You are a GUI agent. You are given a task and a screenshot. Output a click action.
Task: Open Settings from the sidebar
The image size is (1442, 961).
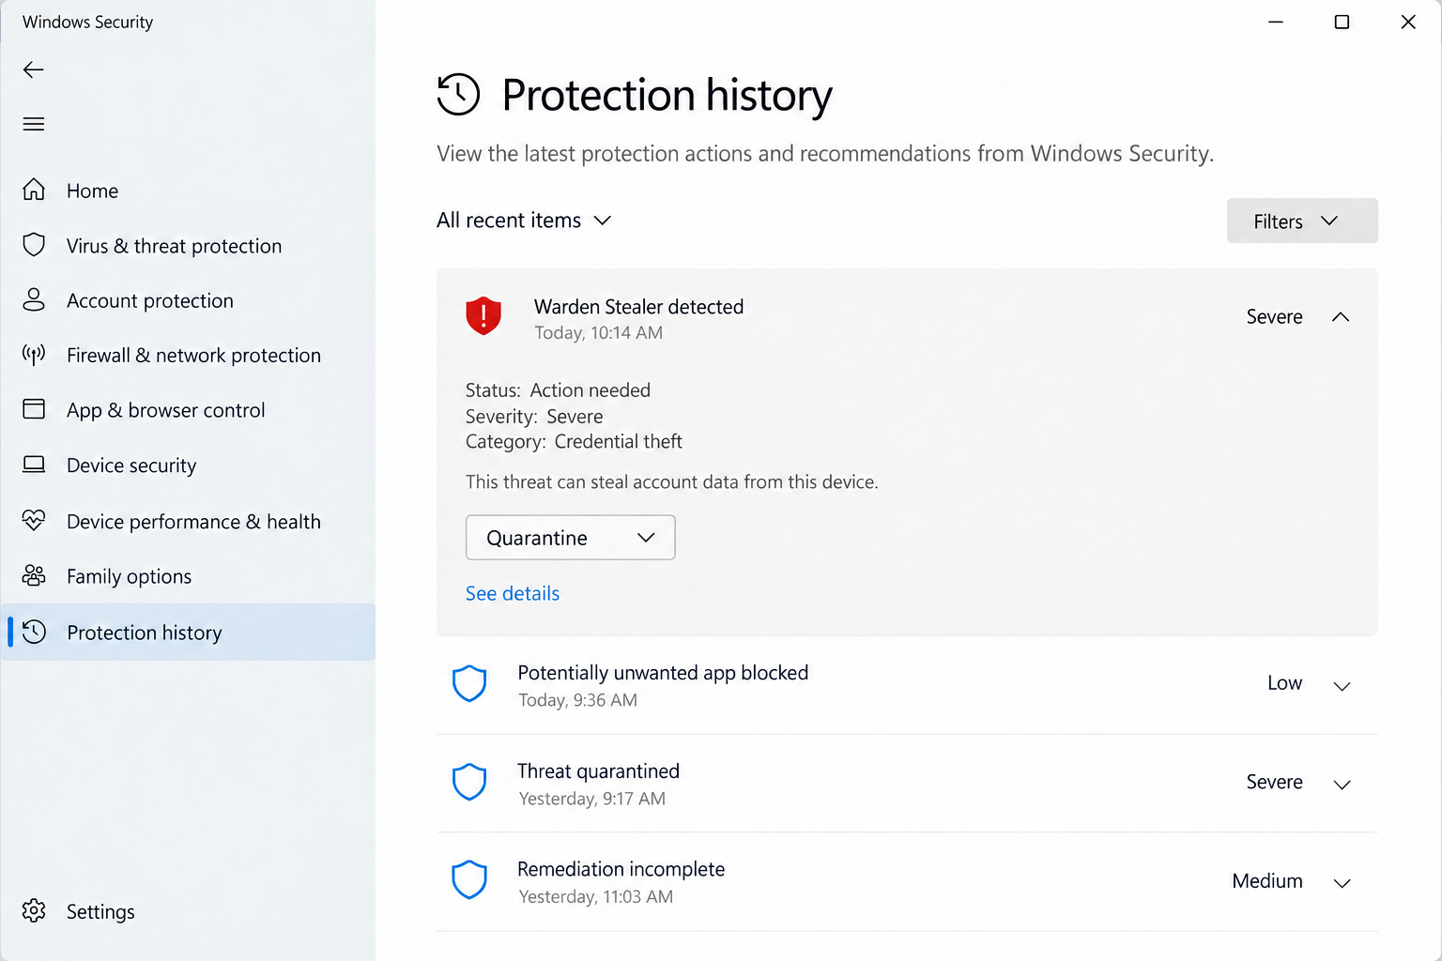(x=188, y=911)
